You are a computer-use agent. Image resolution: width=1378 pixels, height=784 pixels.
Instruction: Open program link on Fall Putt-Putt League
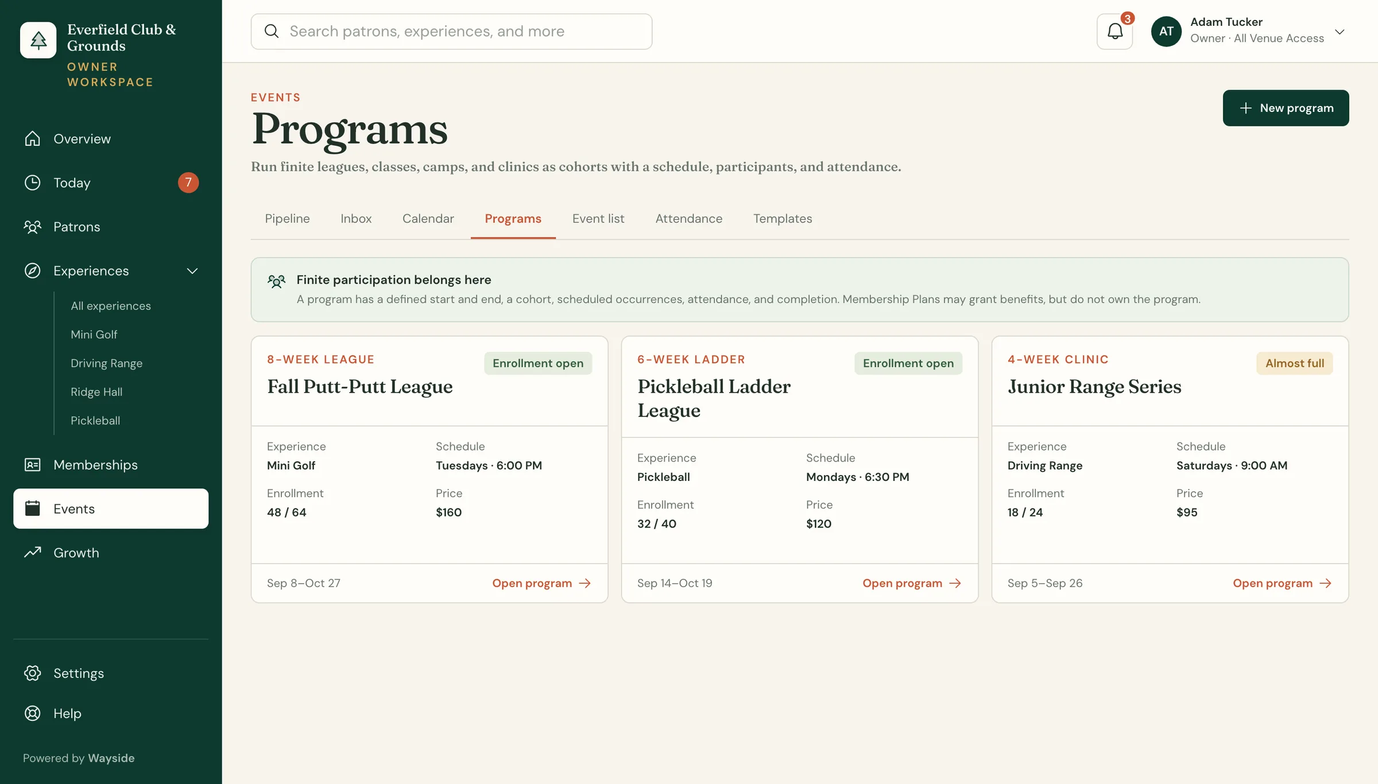point(541,584)
